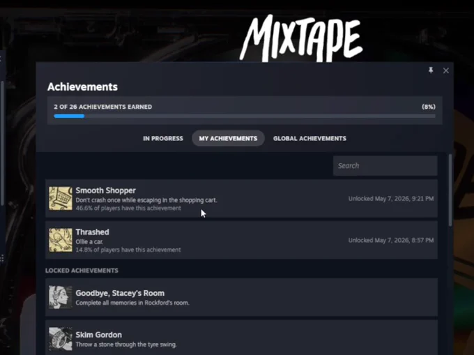
Task: Select the My Achievements tab
Action: pyautogui.click(x=228, y=138)
